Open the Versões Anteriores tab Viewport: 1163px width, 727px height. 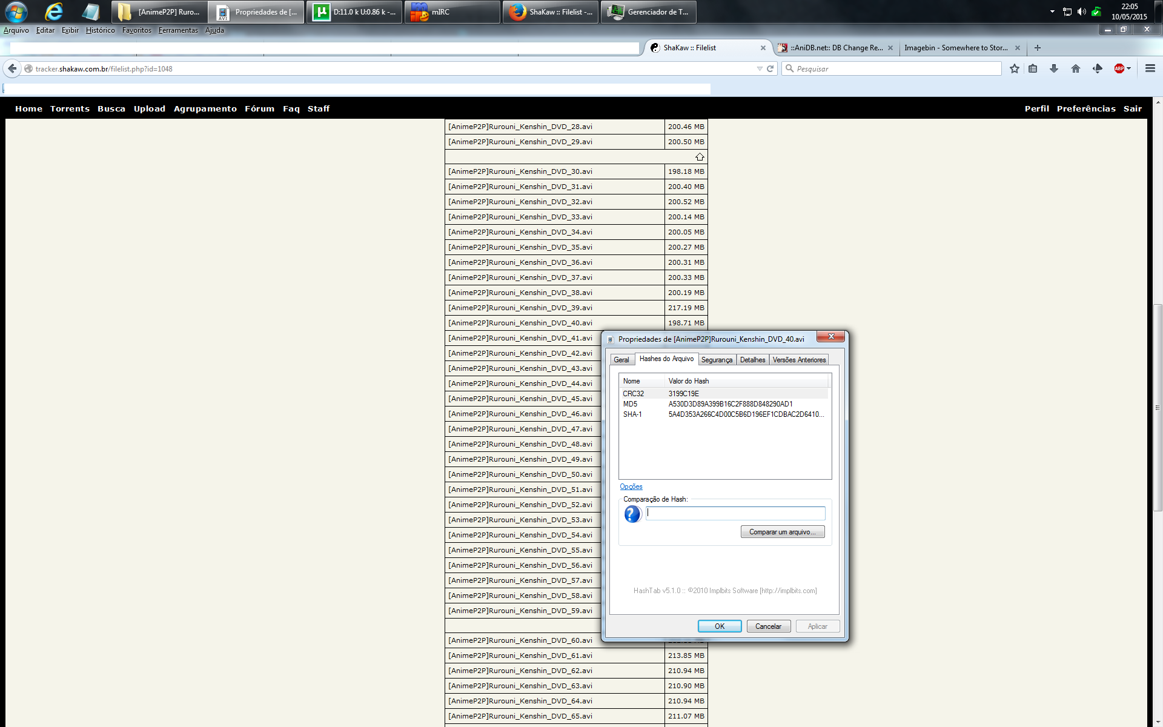[799, 360]
